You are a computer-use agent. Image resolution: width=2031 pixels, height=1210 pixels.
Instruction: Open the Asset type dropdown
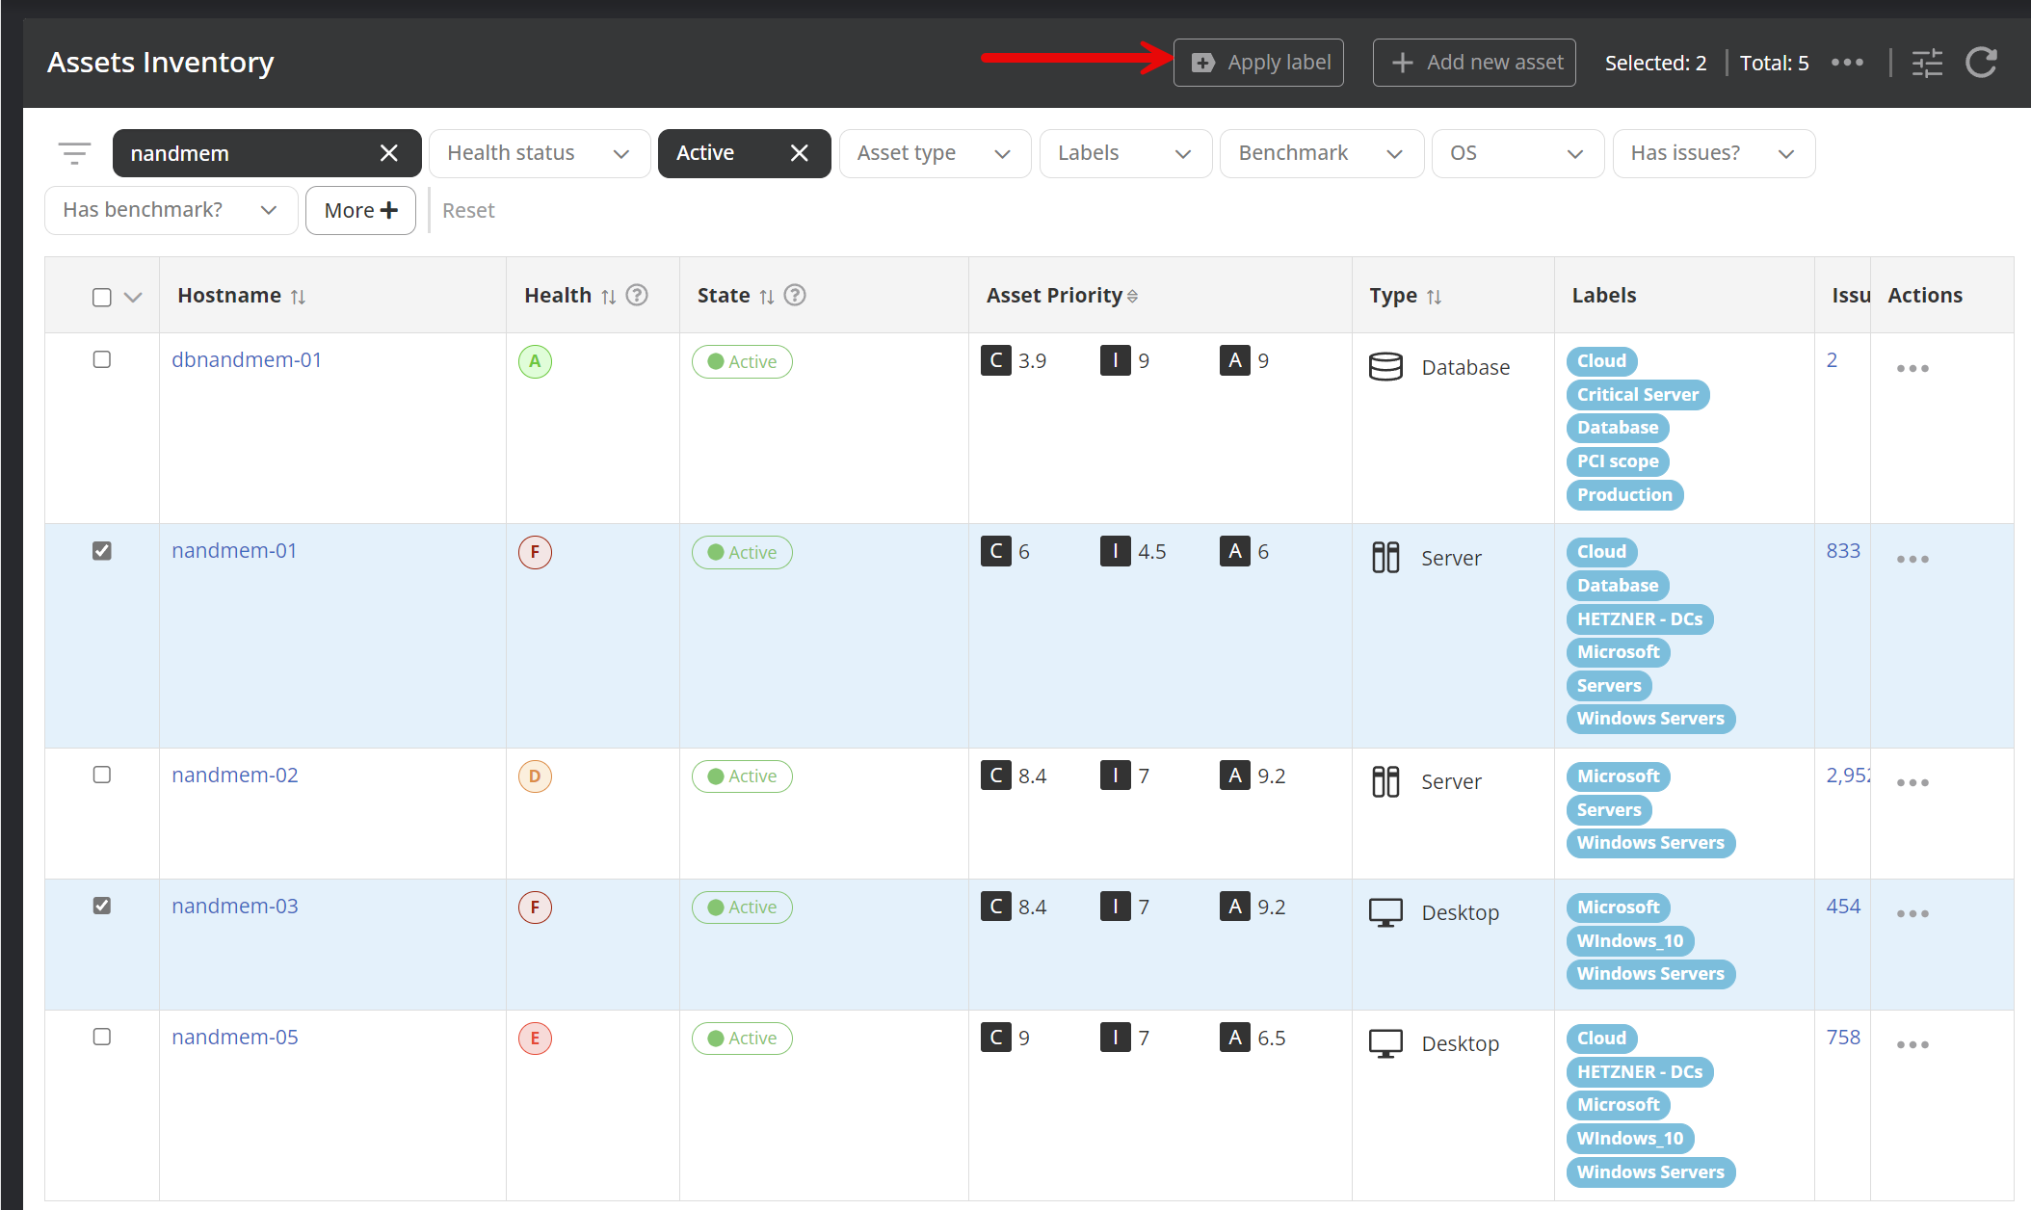tap(934, 153)
